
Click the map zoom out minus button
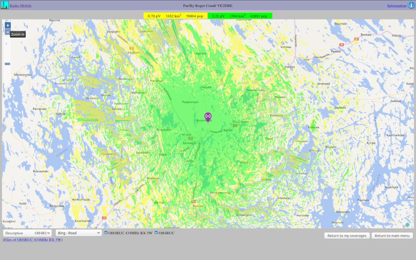coord(8,32)
